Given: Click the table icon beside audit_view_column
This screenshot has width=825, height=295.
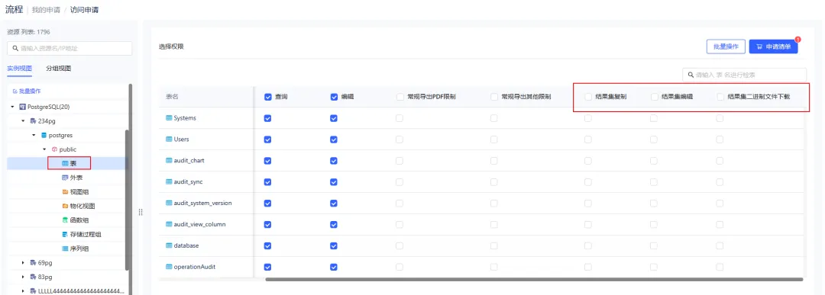Looking at the screenshot, I should point(169,224).
